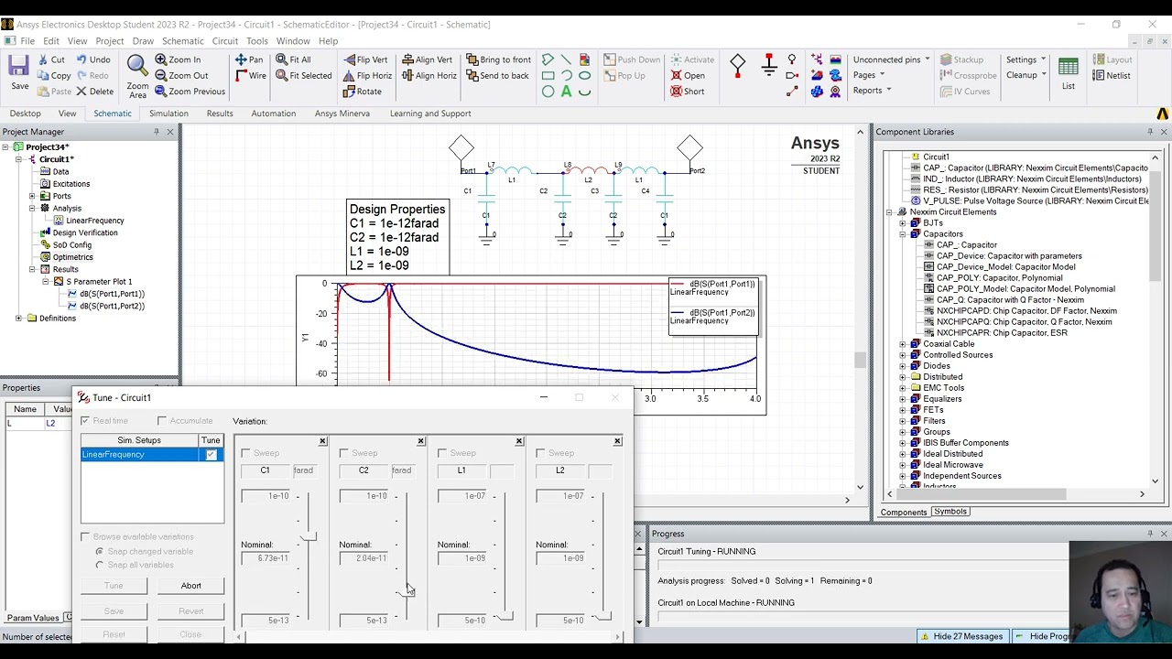Toggle Browse available variations checkbox
1172x659 pixels.
85,537
